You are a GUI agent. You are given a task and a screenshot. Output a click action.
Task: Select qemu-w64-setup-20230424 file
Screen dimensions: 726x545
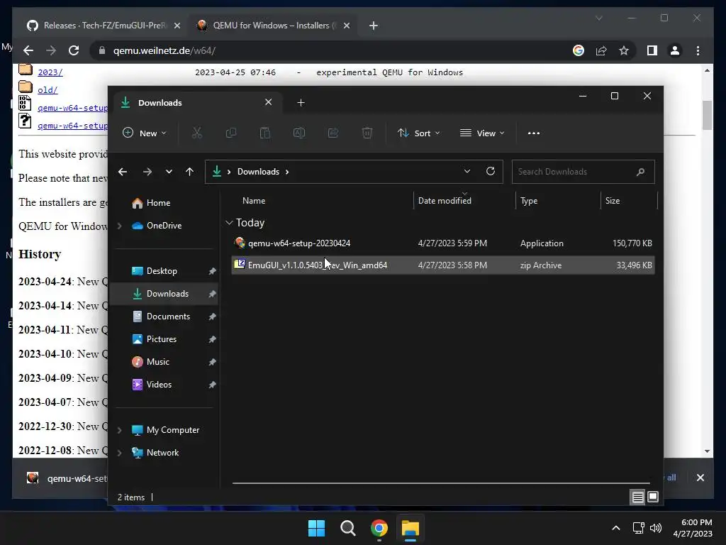point(443,243)
